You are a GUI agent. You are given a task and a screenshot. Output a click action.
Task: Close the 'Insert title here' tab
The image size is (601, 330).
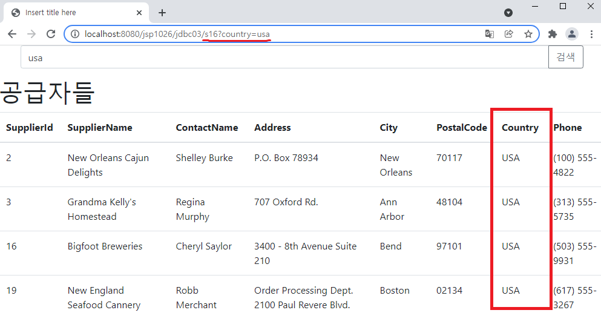point(139,13)
